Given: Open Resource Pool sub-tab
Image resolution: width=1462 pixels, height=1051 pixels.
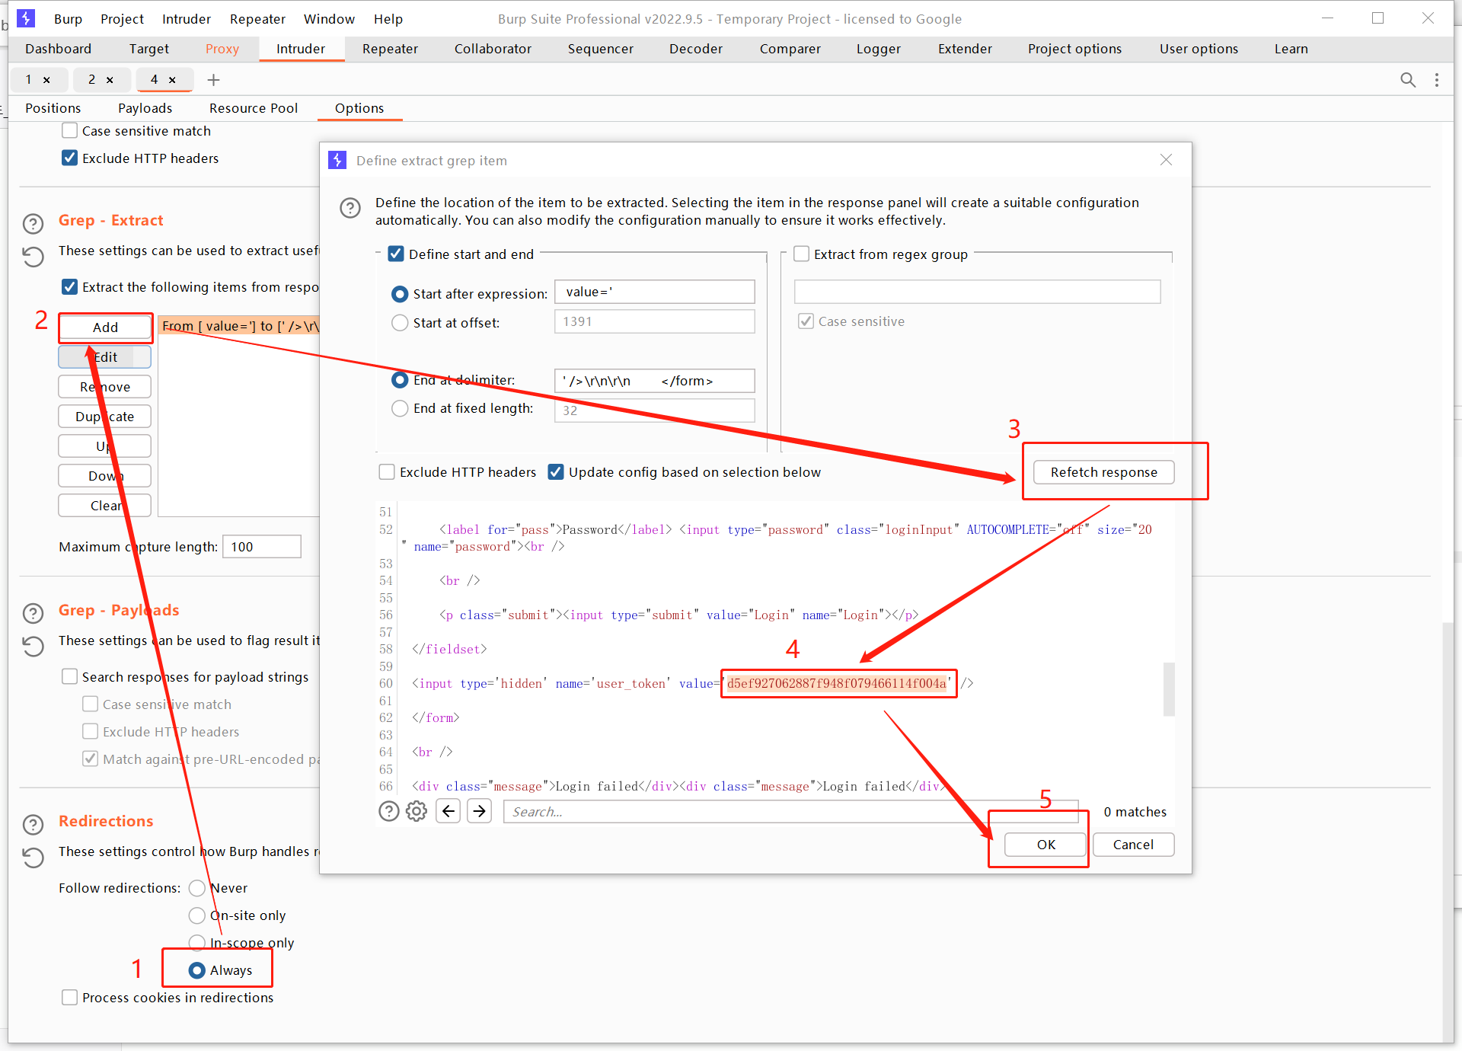Looking at the screenshot, I should pos(254,108).
